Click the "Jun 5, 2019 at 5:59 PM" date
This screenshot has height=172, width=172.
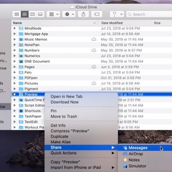point(120,67)
